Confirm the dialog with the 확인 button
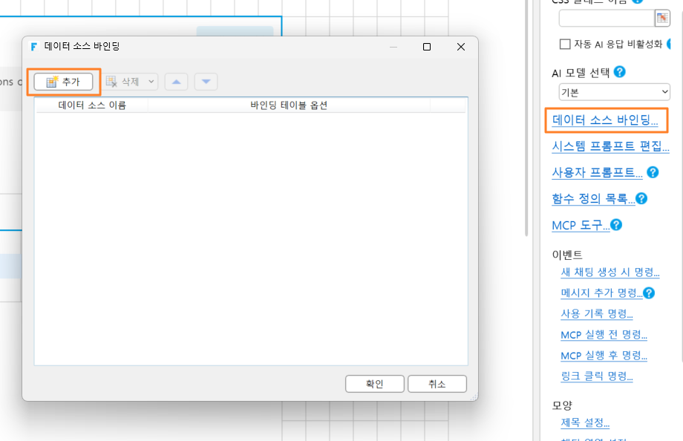Image resolution: width=683 pixels, height=441 pixels. point(375,384)
